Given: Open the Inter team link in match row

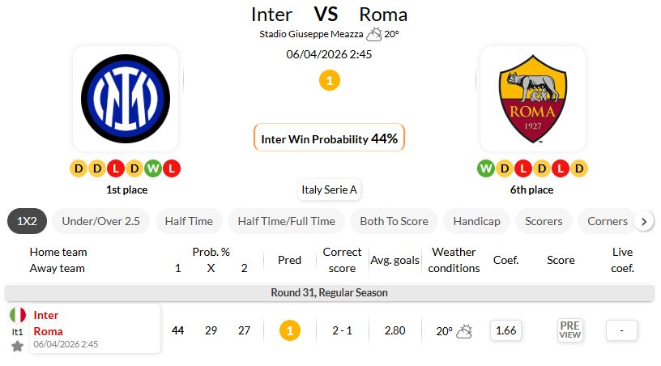Looking at the screenshot, I should [x=46, y=315].
